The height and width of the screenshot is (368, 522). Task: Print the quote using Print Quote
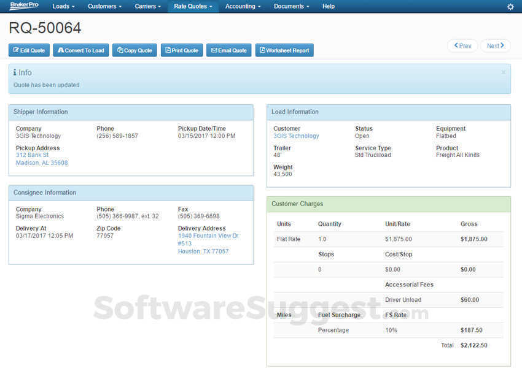[182, 50]
